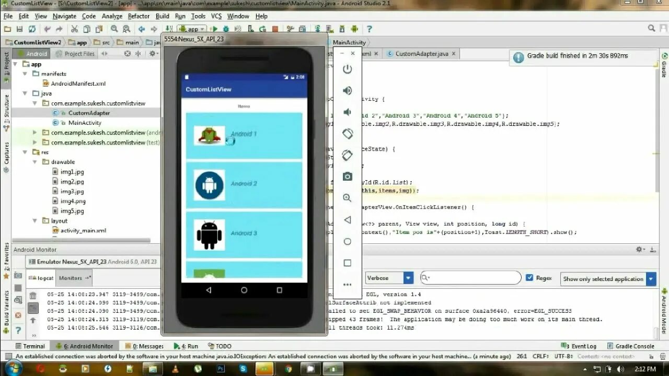The width and height of the screenshot is (669, 376).
Task: Rotate emulator left icon
Action: pyautogui.click(x=347, y=134)
